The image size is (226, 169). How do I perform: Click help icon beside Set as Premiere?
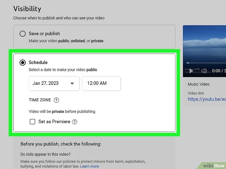[75, 122]
